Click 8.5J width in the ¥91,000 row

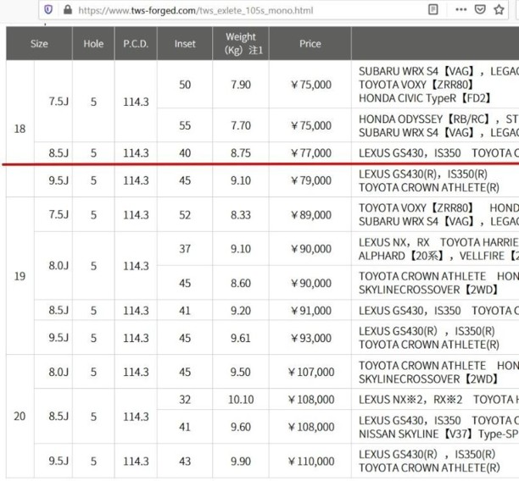click(x=59, y=311)
